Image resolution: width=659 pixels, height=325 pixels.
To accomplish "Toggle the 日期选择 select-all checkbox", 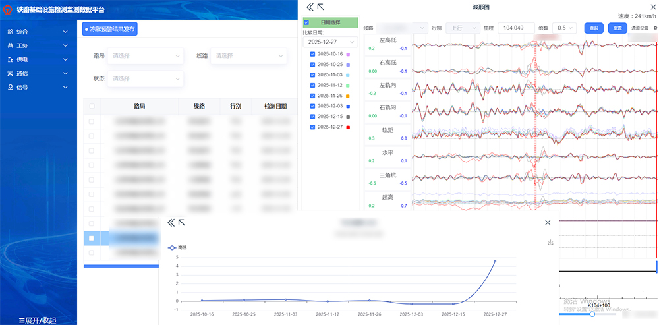I will [x=306, y=22].
